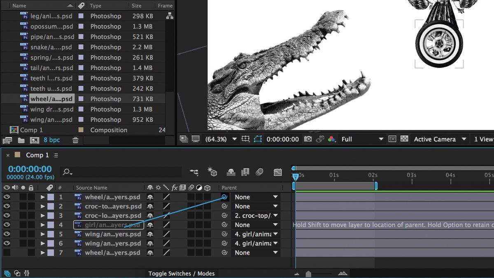Take a snapshot with the camera icon
494x278 pixels.
point(308,139)
